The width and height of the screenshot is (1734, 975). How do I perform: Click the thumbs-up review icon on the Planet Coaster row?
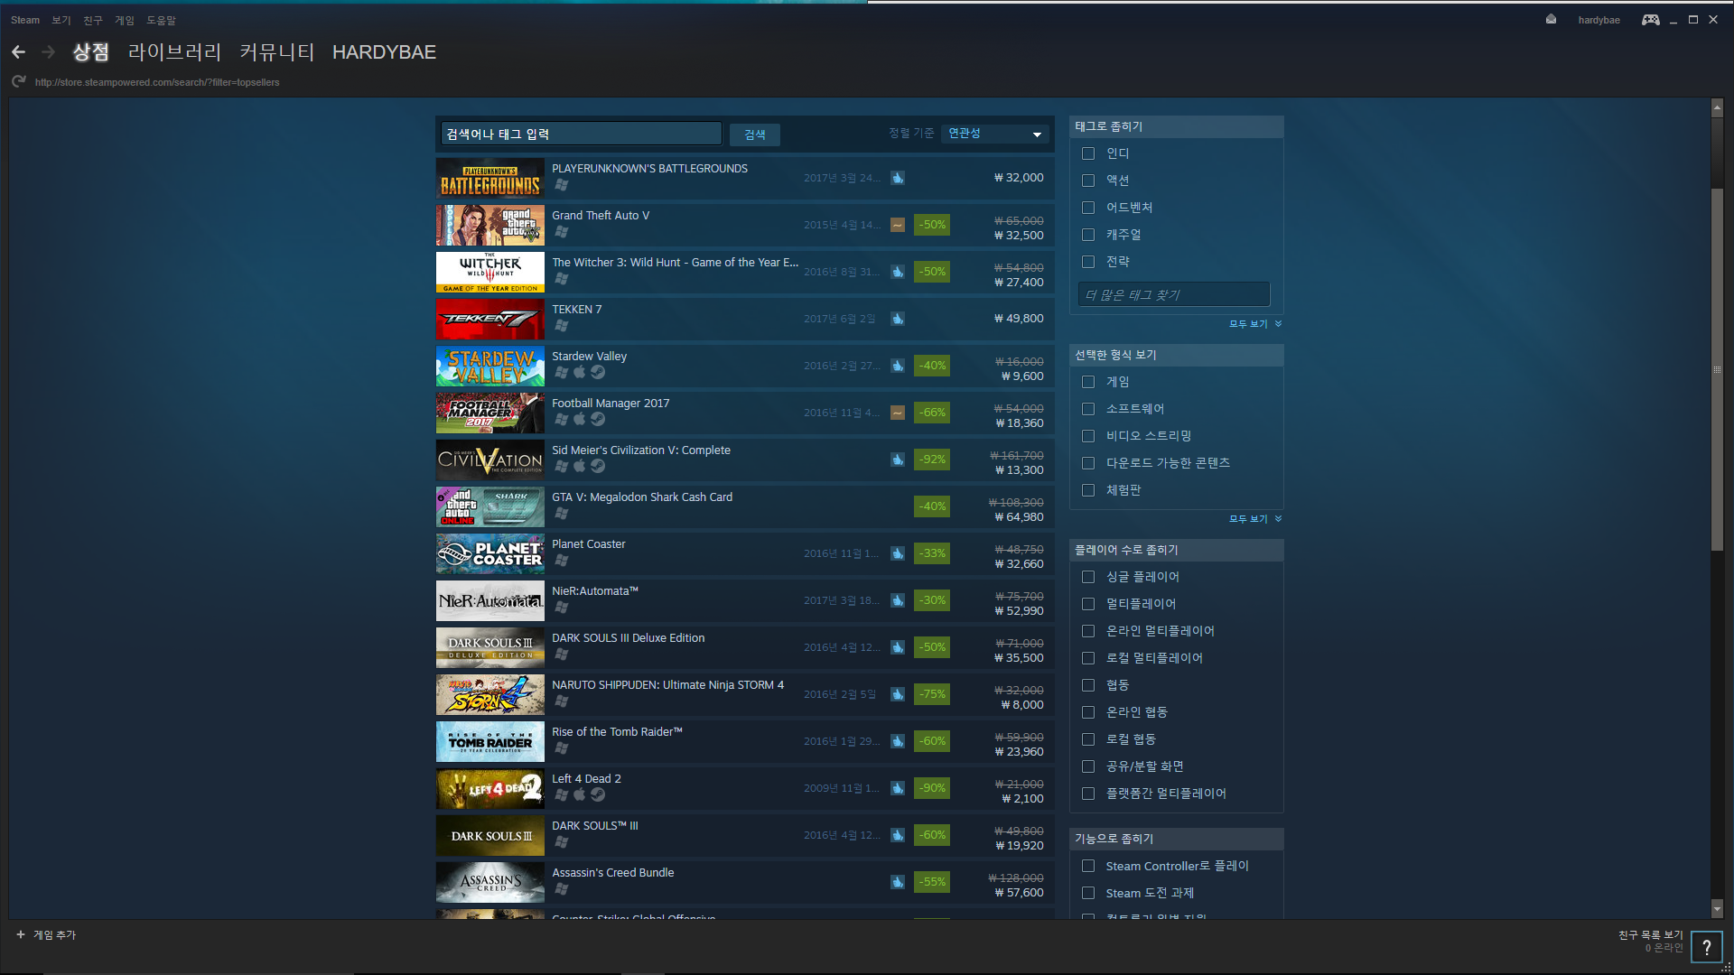pos(897,553)
